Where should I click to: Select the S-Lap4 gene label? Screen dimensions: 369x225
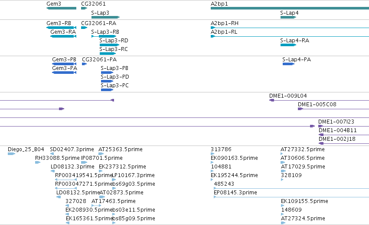(x=289, y=13)
